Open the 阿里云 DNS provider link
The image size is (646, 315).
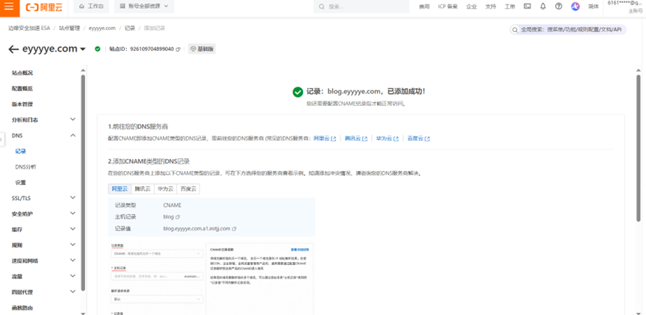tap(325, 138)
